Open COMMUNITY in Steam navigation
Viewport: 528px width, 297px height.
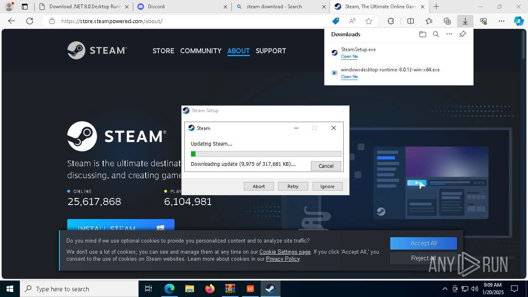201,51
